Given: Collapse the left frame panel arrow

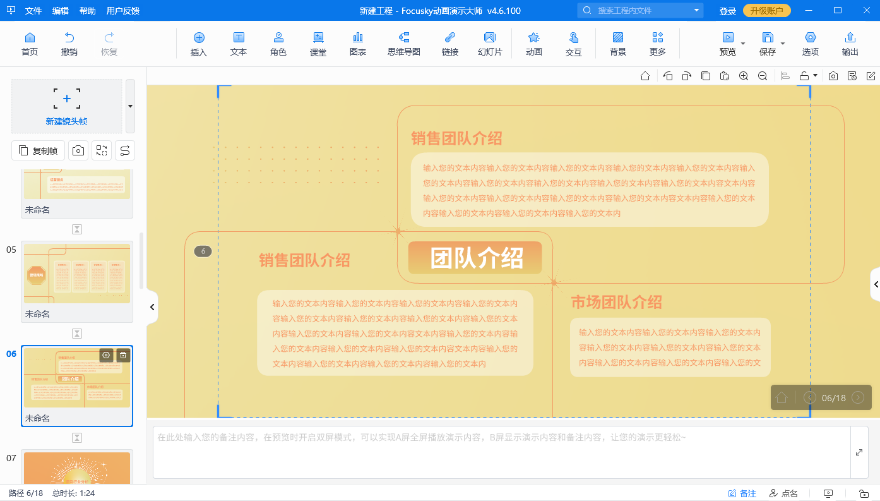Looking at the screenshot, I should coord(152,307).
